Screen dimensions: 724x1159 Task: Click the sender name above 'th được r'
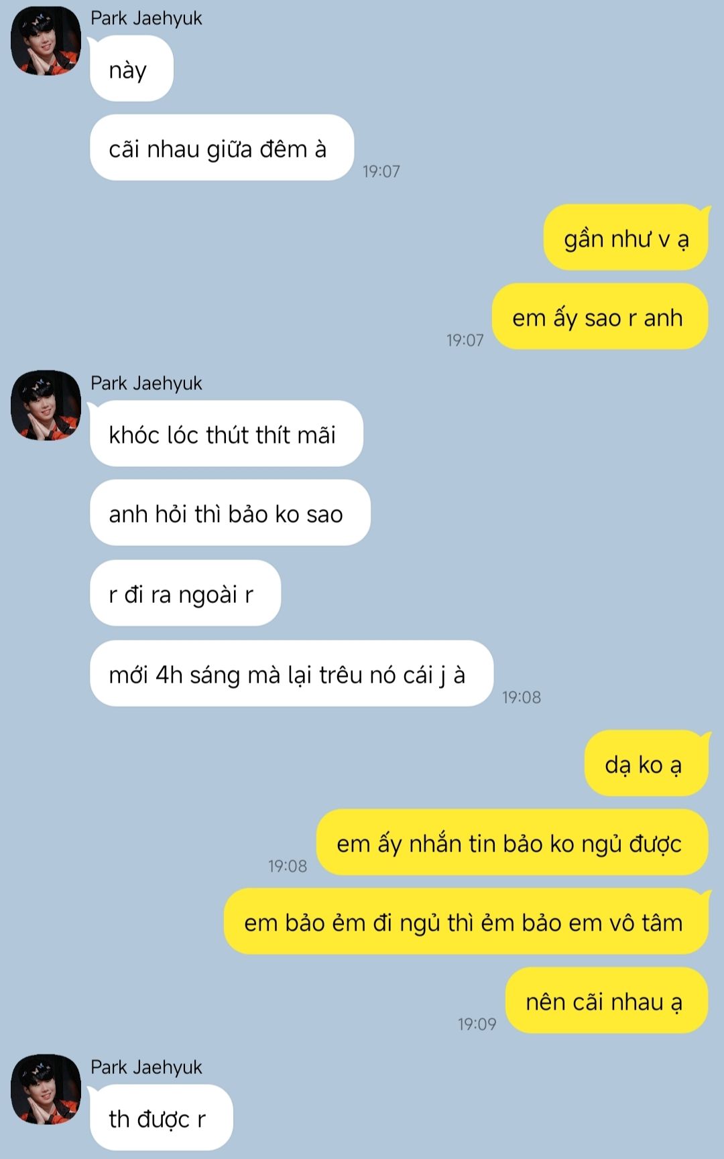[146, 1067]
